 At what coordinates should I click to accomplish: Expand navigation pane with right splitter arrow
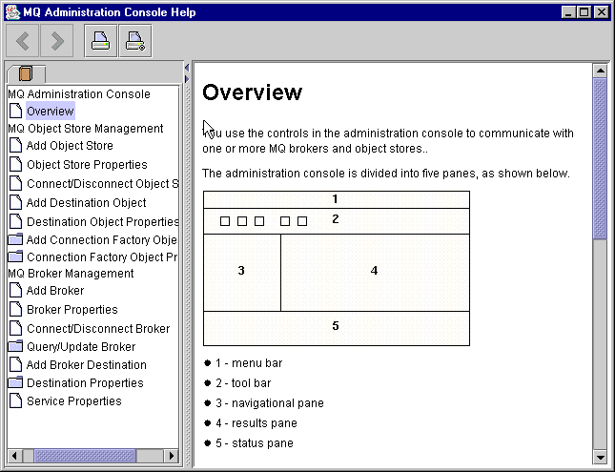[187, 79]
